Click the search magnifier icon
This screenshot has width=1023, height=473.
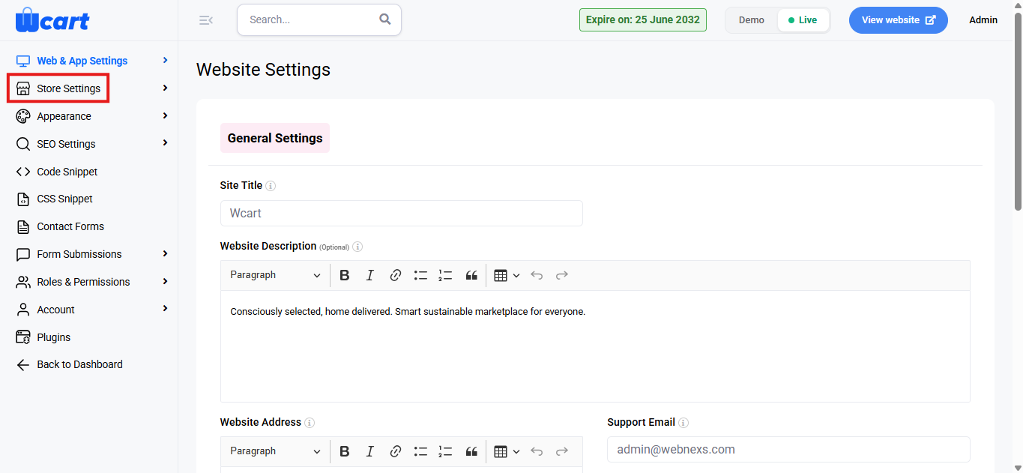385,19
